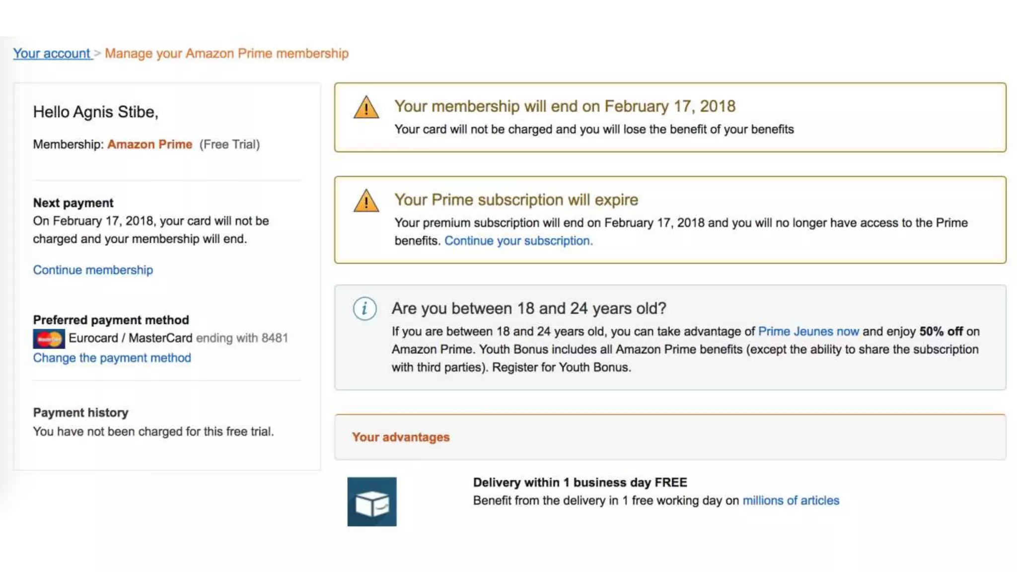Screen dimensions: 1017x572
Task: Click the Your Prime subscription will expire heading
Action: [x=516, y=200]
